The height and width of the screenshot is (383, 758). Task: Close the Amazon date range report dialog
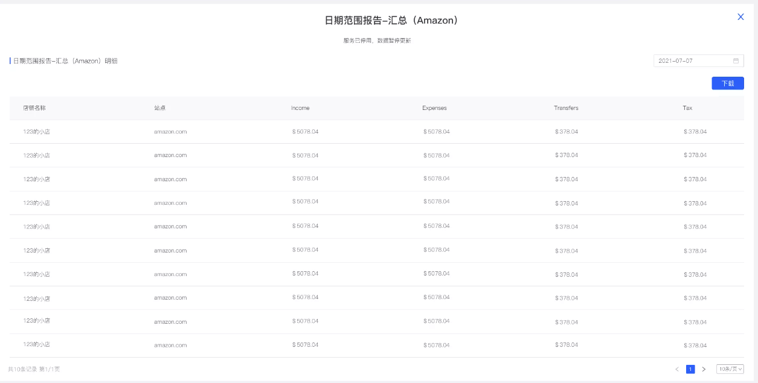[x=740, y=17]
